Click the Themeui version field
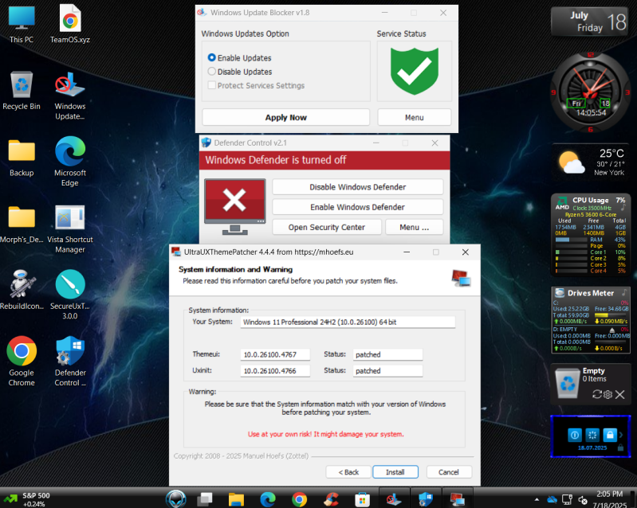Image resolution: width=637 pixels, height=508 pixels. coord(275,354)
